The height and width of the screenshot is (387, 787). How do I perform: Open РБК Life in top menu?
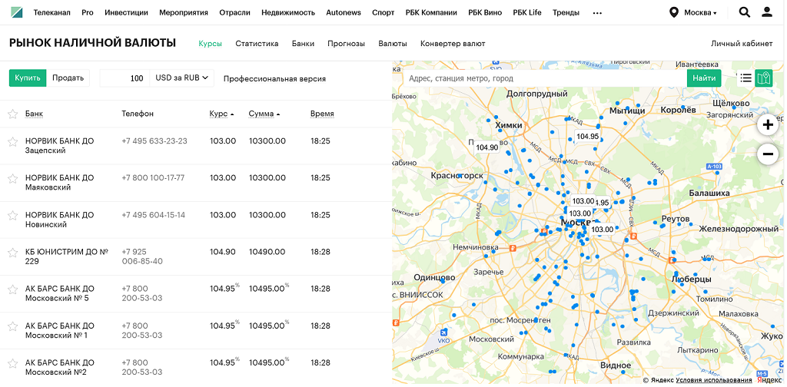click(527, 12)
